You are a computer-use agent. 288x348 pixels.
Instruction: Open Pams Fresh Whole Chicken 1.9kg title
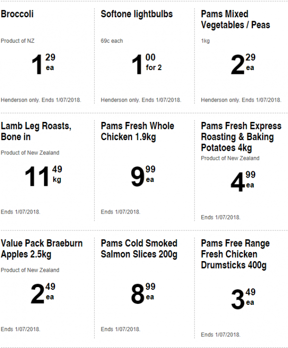click(137, 132)
